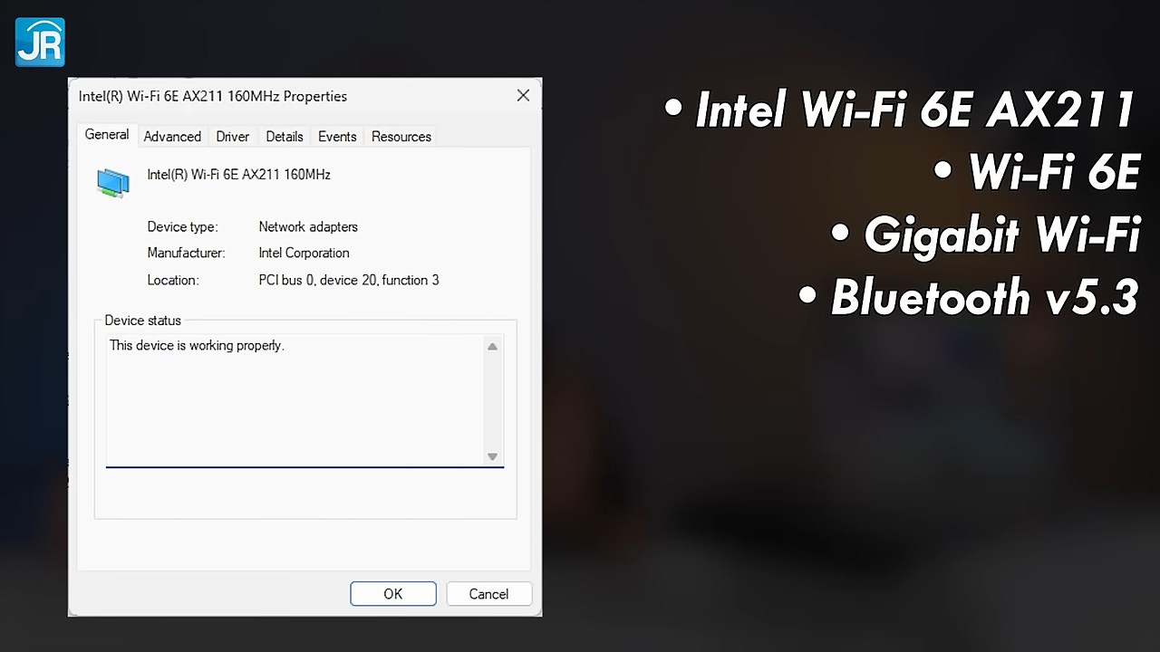1160x652 pixels.
Task: Click inside the Device status text box
Action: (304, 401)
